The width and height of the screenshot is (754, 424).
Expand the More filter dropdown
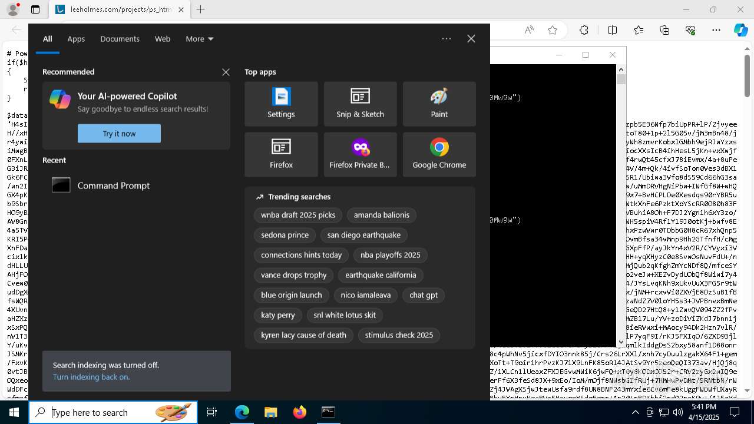[x=200, y=39]
